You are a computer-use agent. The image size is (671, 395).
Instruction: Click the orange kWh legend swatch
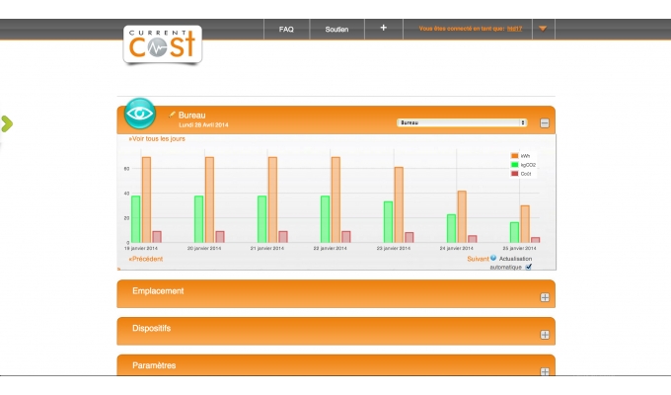(x=514, y=156)
